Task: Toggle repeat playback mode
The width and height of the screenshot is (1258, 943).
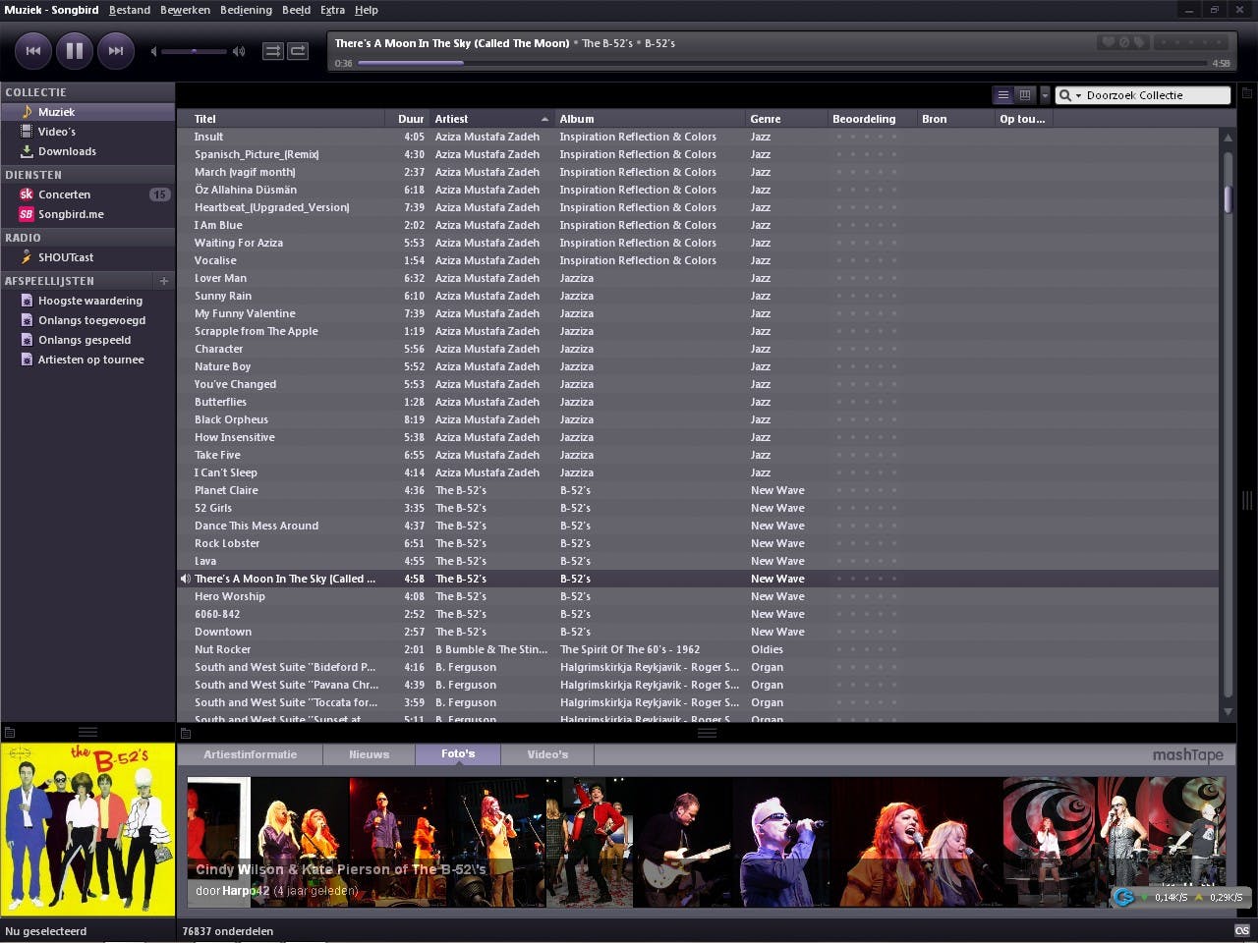Action: point(298,51)
